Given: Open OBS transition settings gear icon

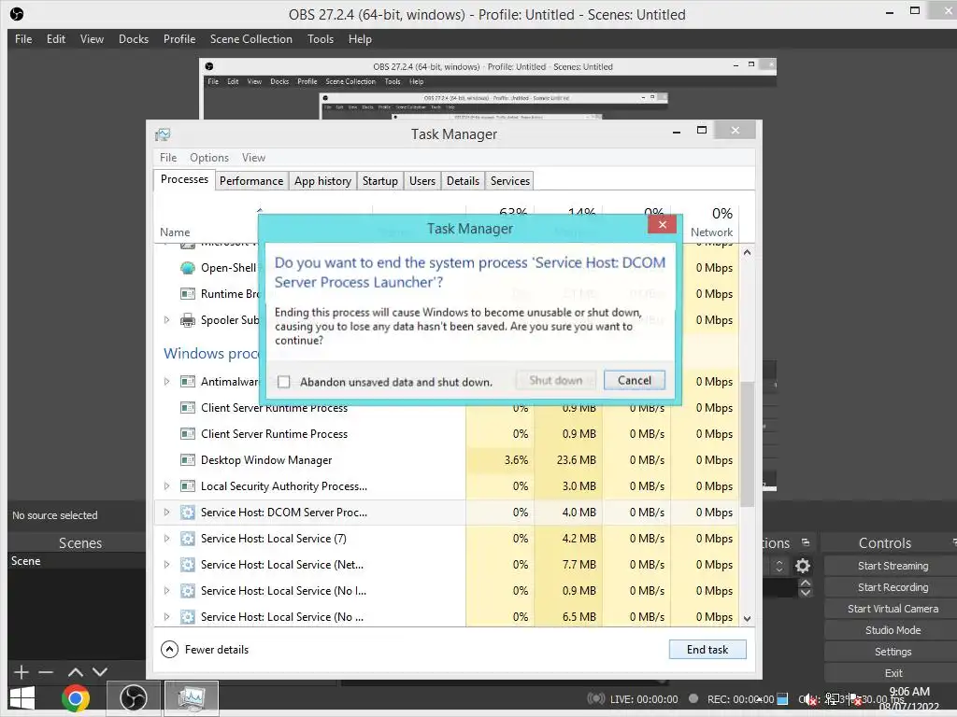Looking at the screenshot, I should coord(803,566).
